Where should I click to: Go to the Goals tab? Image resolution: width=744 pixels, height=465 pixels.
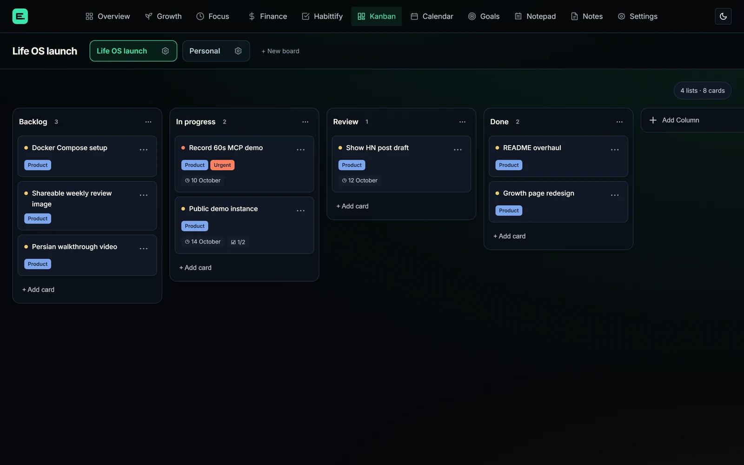[x=484, y=16]
